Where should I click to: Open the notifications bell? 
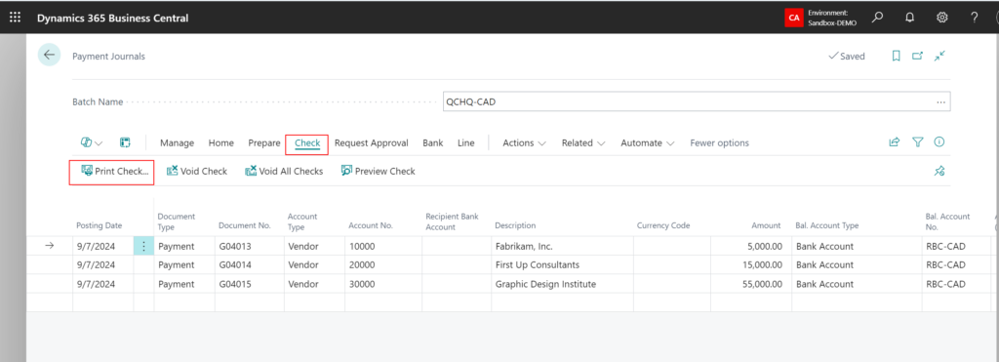[910, 18]
